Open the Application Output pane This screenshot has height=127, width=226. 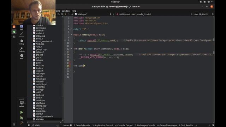tap(103, 125)
